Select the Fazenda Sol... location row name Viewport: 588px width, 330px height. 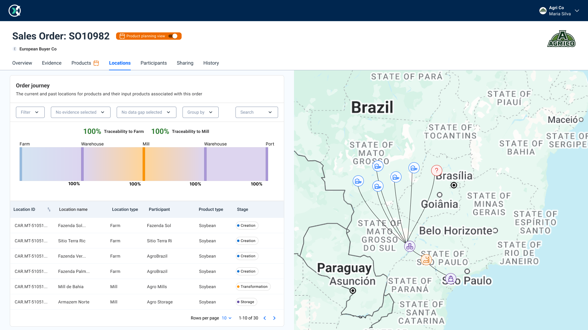click(72, 226)
